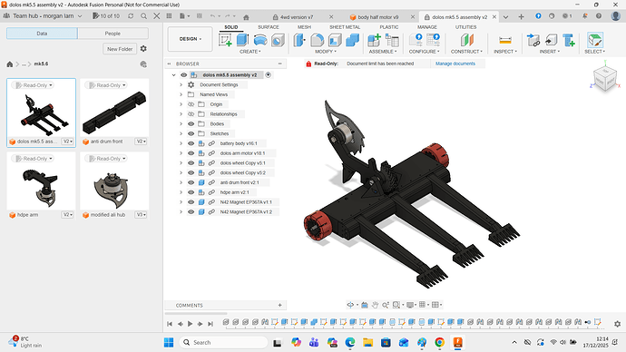Switch to the People tab

point(112,34)
